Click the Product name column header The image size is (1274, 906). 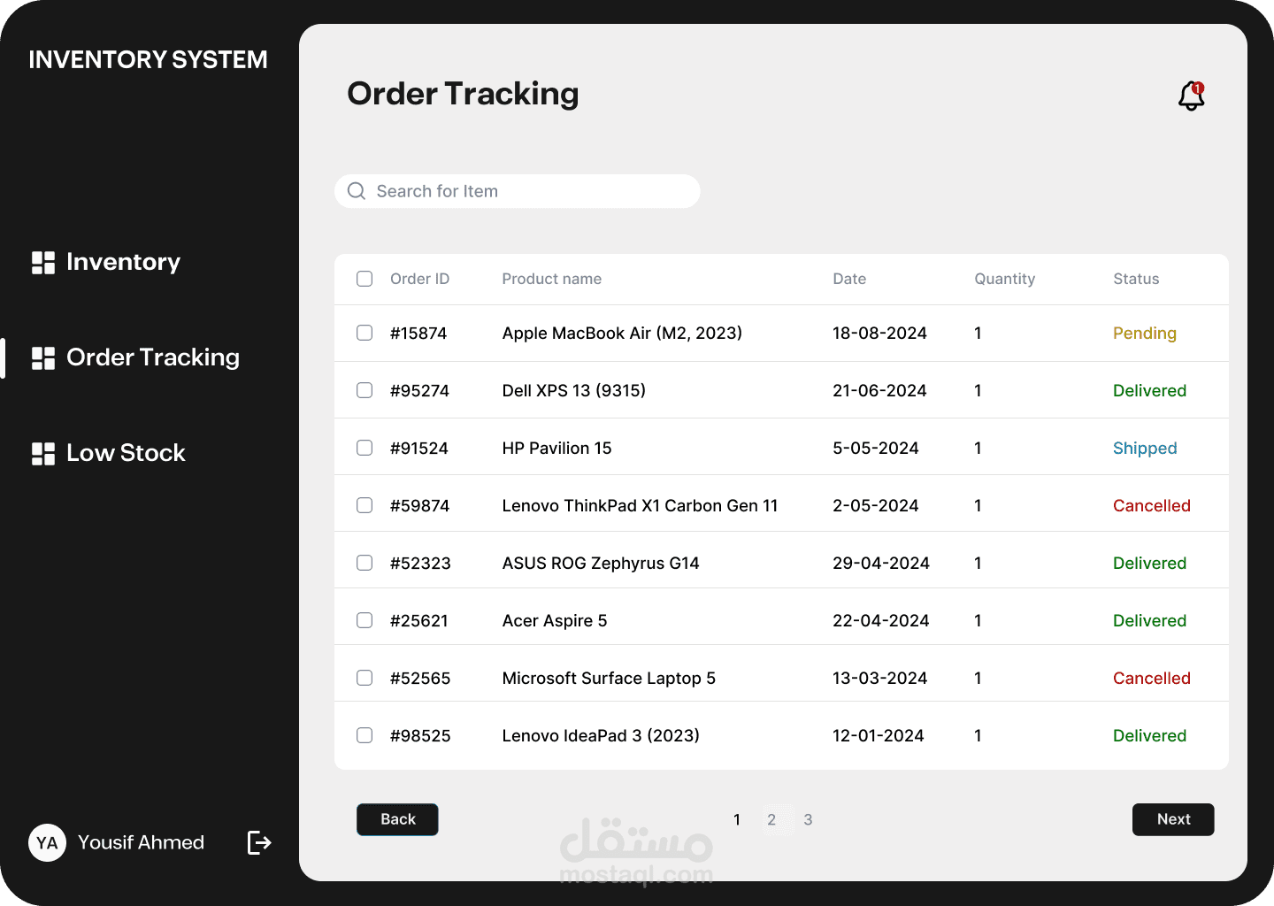click(x=551, y=279)
